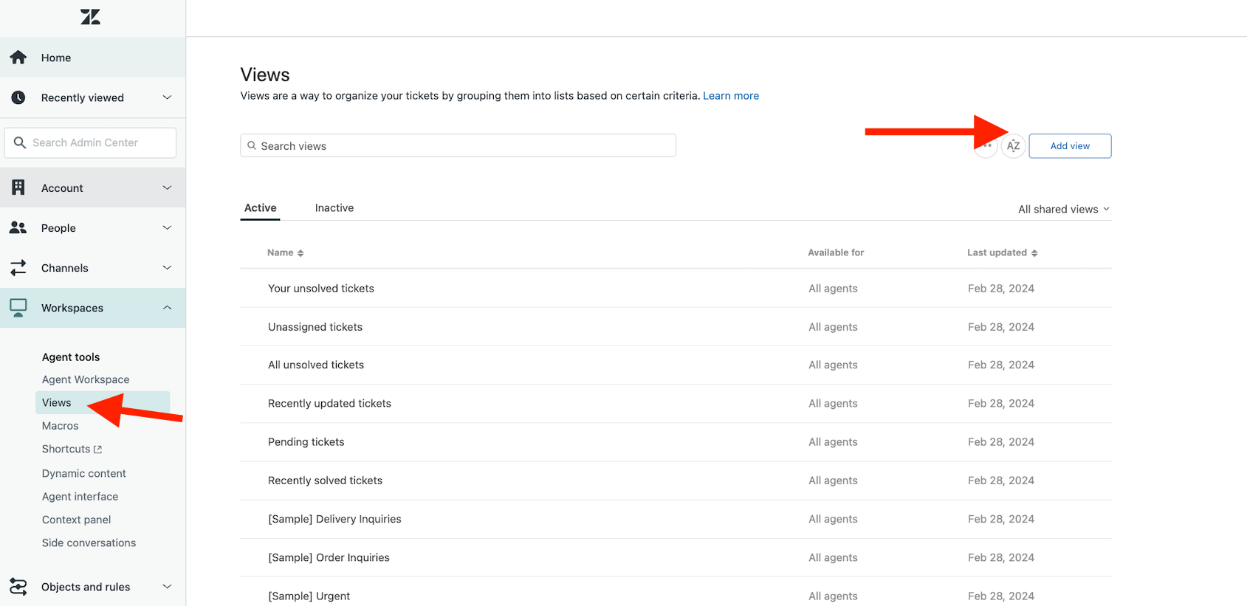This screenshot has width=1247, height=606.
Task: Focus the Search views field
Action: tap(458, 146)
